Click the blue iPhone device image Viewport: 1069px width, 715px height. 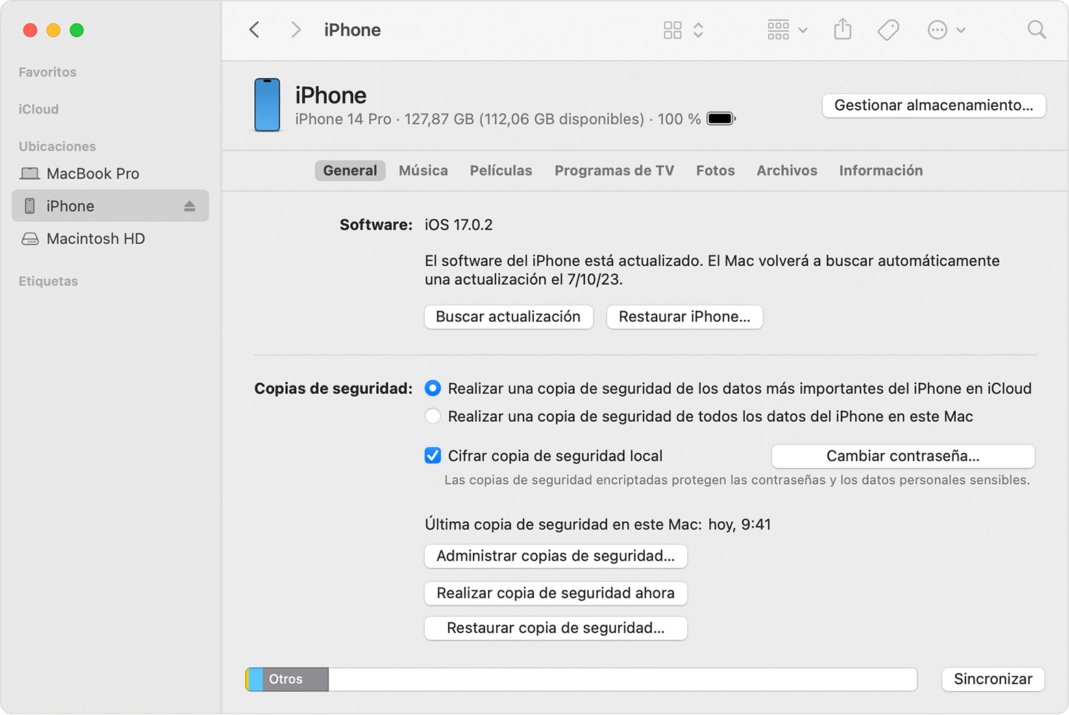pyautogui.click(x=267, y=105)
